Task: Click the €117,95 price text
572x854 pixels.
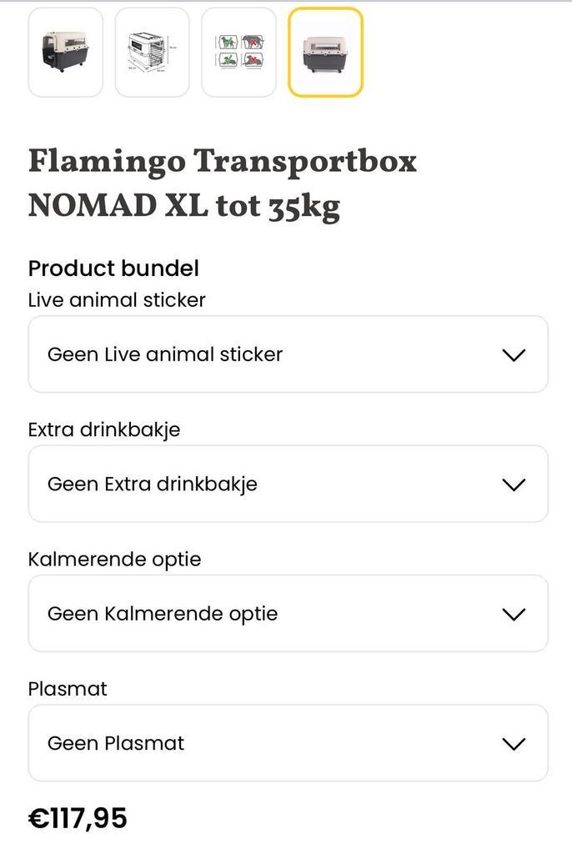Action: (x=78, y=818)
